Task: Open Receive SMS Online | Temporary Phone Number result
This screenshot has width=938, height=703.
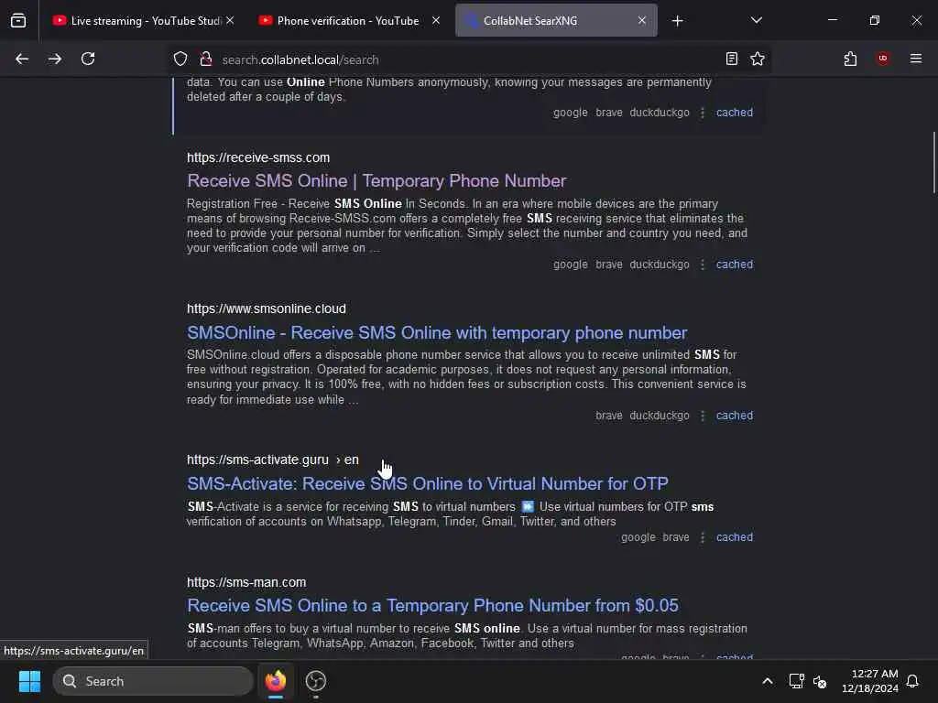Action: pyautogui.click(x=376, y=180)
